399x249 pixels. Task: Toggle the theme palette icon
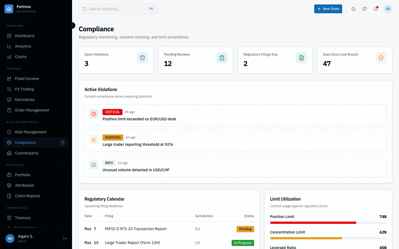pyautogui.click(x=364, y=9)
